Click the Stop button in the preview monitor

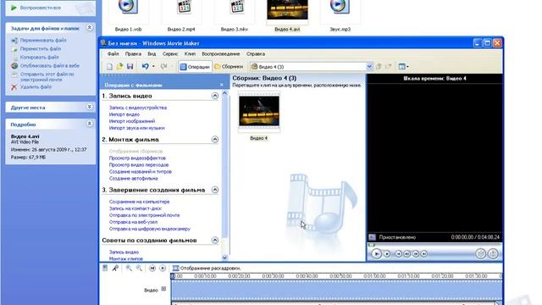pos(387,254)
